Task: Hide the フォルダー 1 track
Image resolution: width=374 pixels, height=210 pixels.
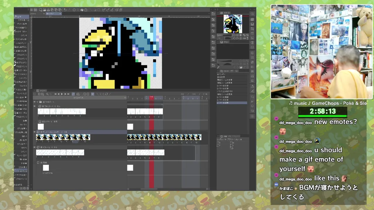Action: (34, 102)
